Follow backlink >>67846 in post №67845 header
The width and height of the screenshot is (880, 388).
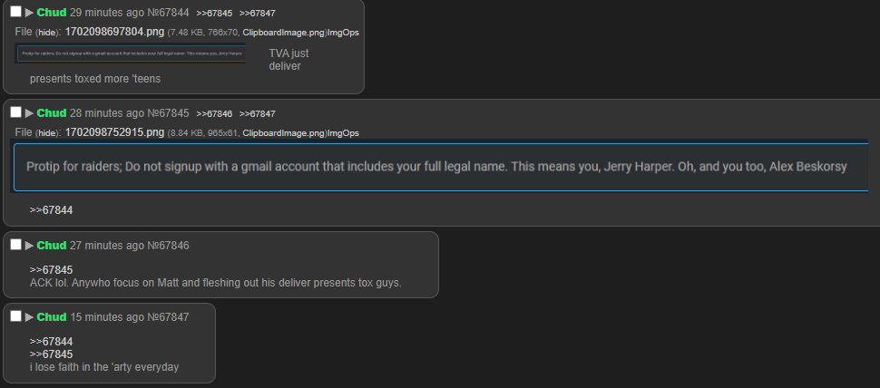(x=214, y=114)
